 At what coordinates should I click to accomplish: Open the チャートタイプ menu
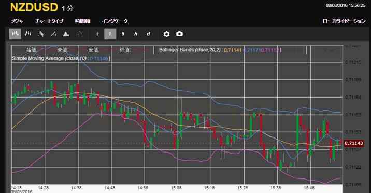(x=49, y=21)
